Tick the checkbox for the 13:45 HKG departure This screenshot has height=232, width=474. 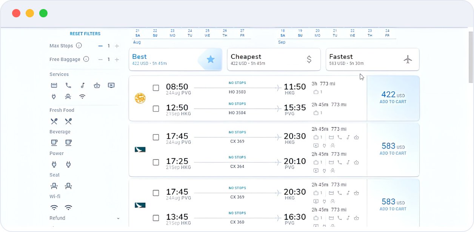(x=156, y=218)
